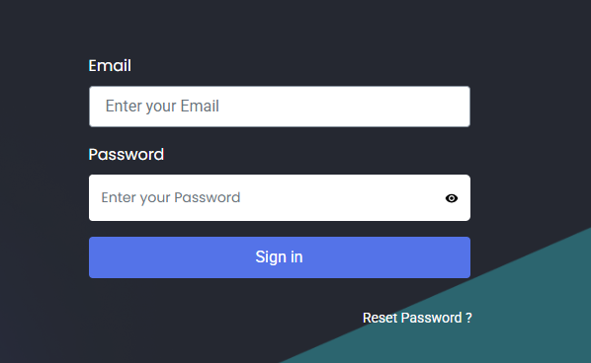The image size is (591, 363).
Task: Reveal typed password characters via the eye toggle
Action: (452, 198)
